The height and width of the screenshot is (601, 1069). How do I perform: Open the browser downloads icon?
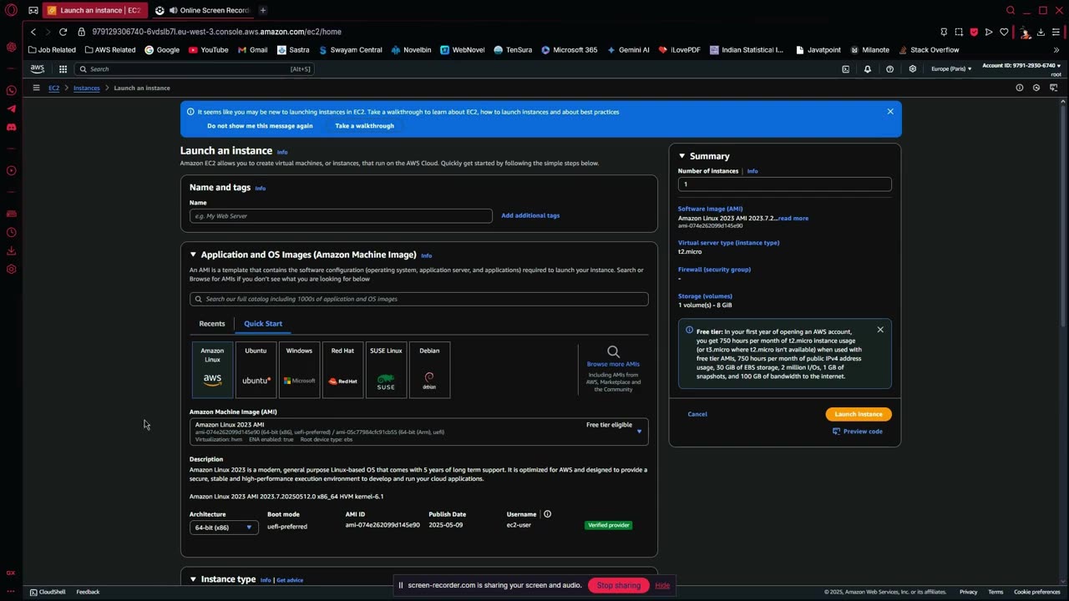pos(1041,32)
